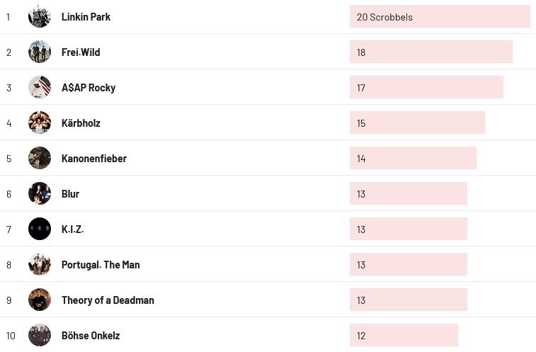Open the Linkin Park artist link

(x=86, y=17)
